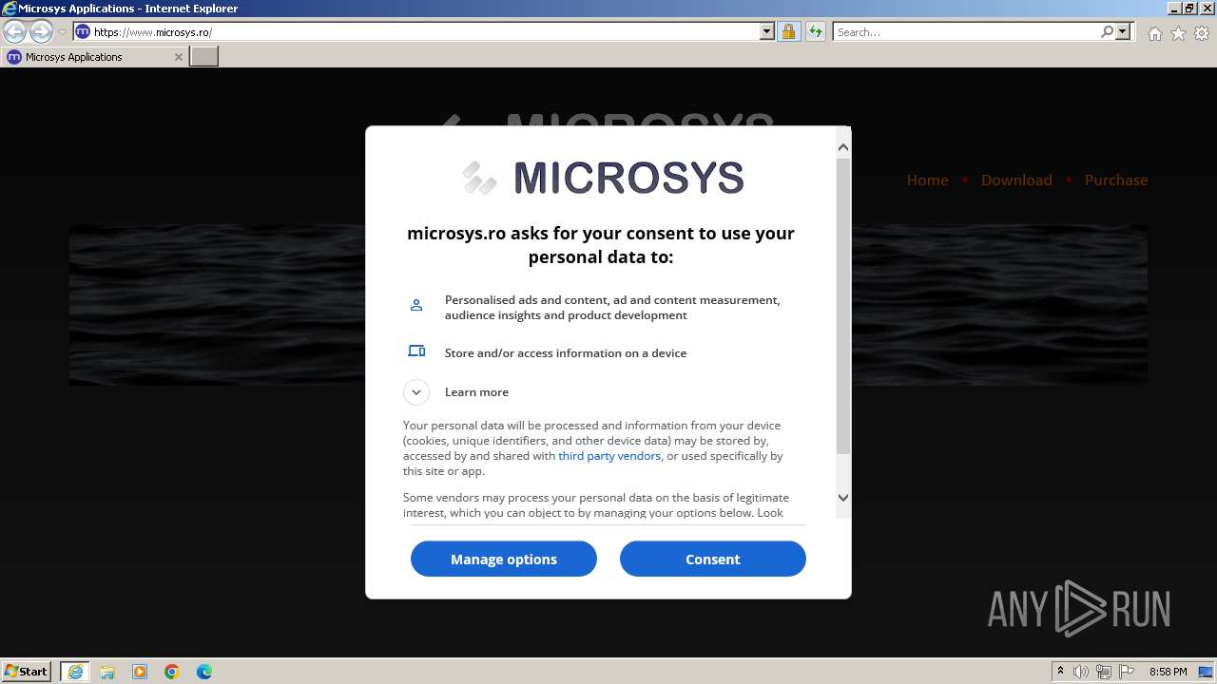Click the consent dialog scroll up arrow
This screenshot has width=1217, height=684.
[843, 147]
